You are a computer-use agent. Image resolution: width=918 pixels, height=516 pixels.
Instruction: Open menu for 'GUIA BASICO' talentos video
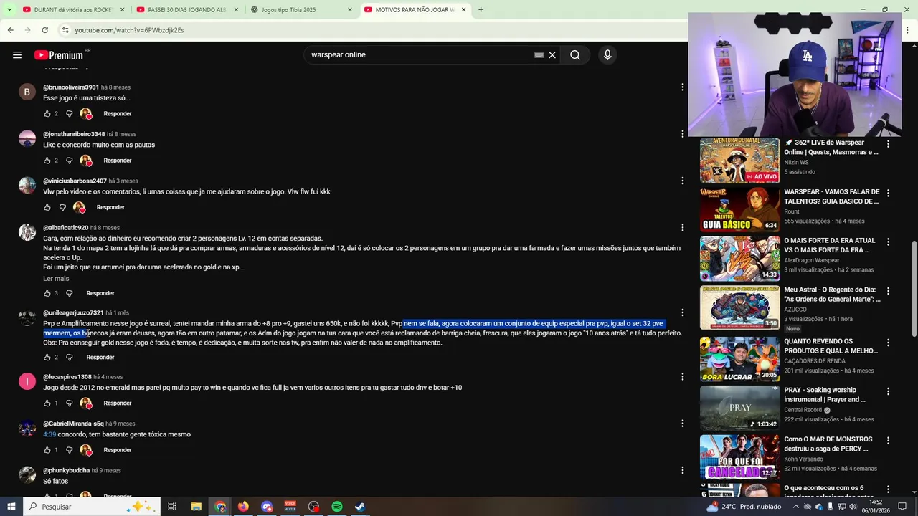point(888,193)
